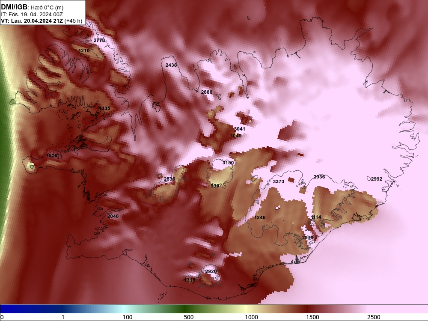Click the map value 2888
This screenshot has height=321, width=428.
(207, 92)
